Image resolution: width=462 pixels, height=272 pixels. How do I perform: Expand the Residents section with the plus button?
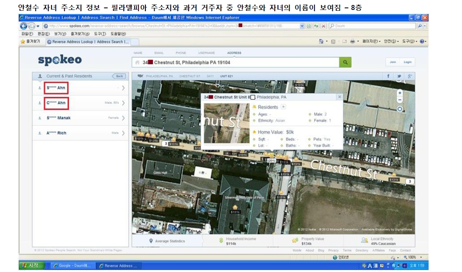click(283, 107)
